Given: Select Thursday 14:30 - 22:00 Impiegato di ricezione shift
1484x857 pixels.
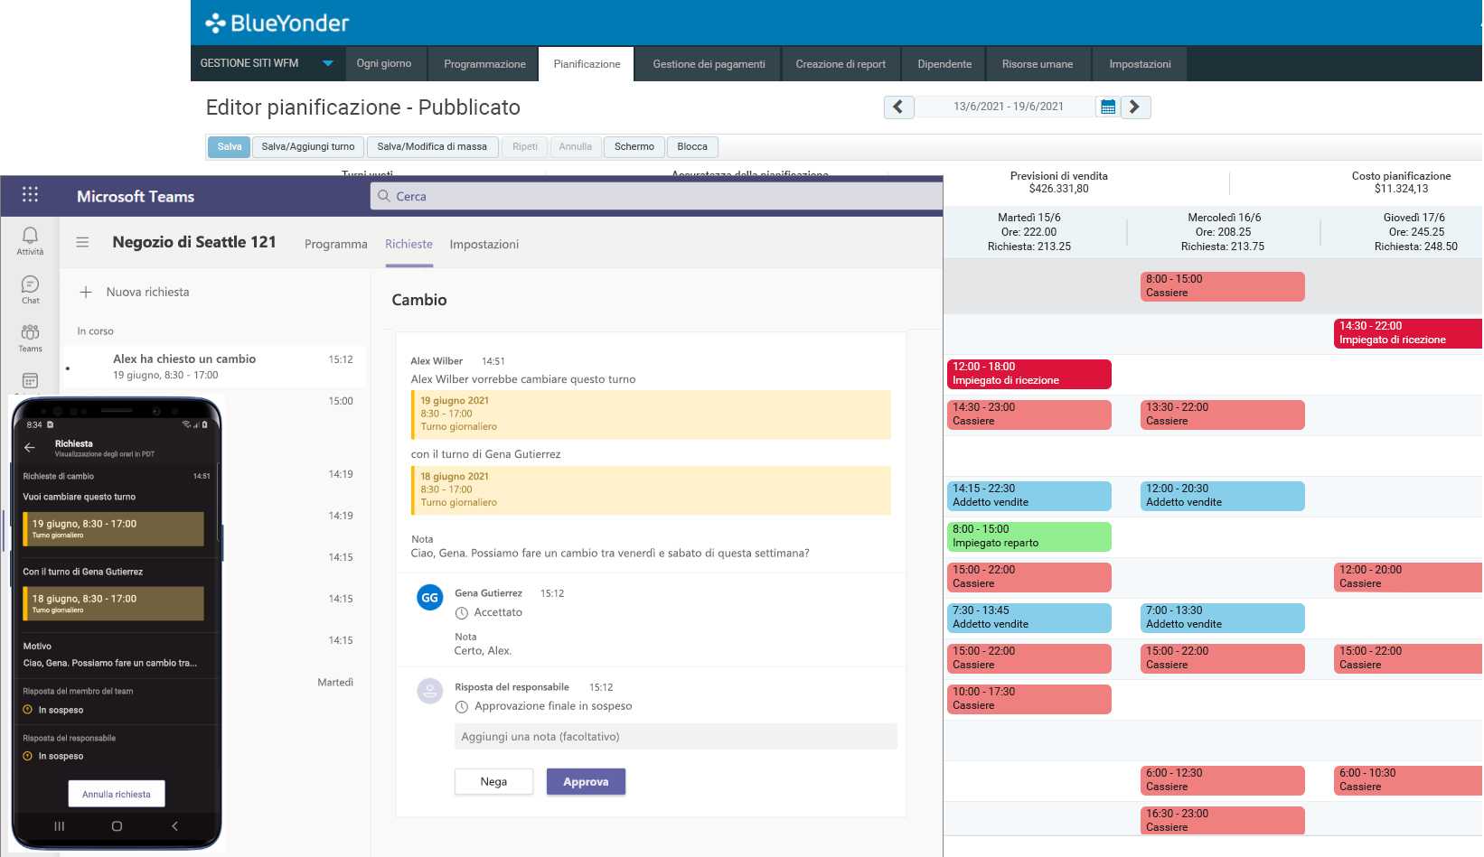Looking at the screenshot, I should pyautogui.click(x=1408, y=333).
